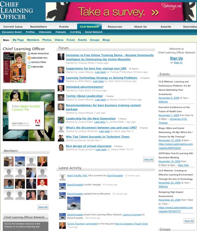View all forum discussions
This screenshot has height=231, width=197.
149,160
